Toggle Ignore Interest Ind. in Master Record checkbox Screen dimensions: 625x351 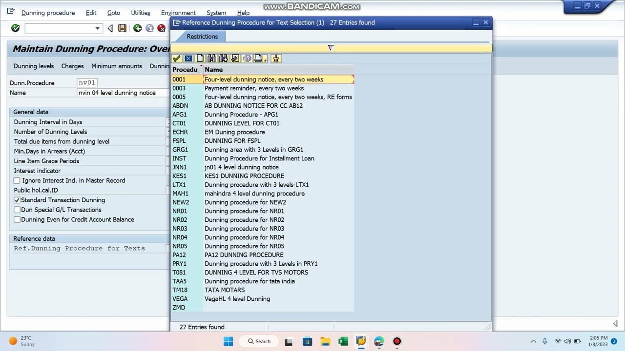tap(17, 180)
